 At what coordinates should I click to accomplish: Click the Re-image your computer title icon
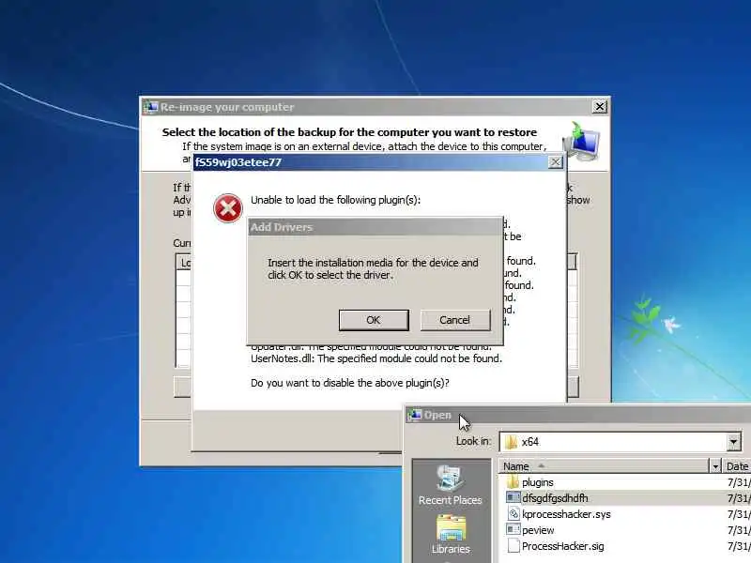point(150,107)
